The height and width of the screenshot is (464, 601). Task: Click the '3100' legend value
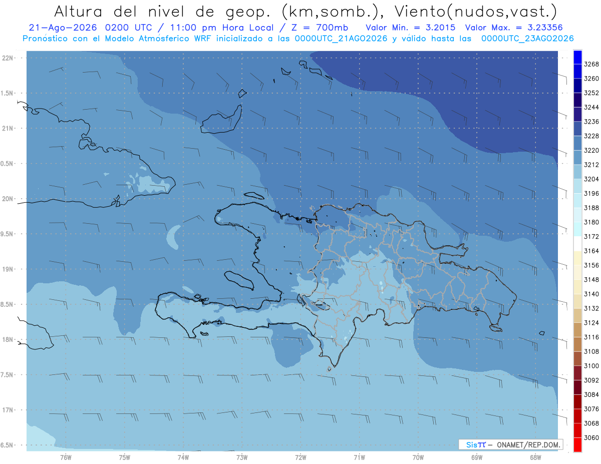click(591, 366)
